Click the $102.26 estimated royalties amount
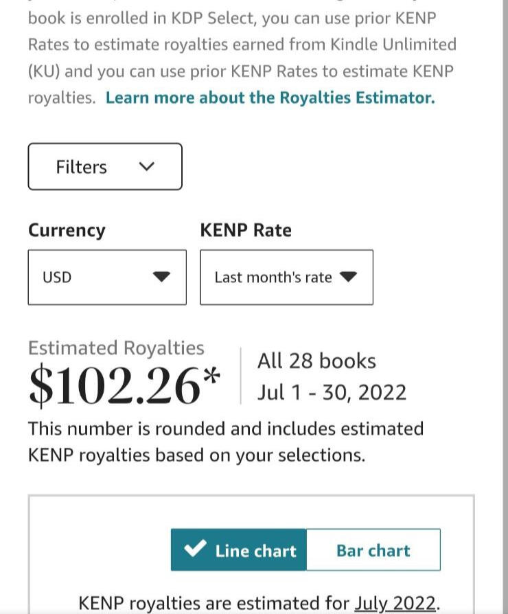This screenshot has height=614, width=508. click(x=115, y=385)
